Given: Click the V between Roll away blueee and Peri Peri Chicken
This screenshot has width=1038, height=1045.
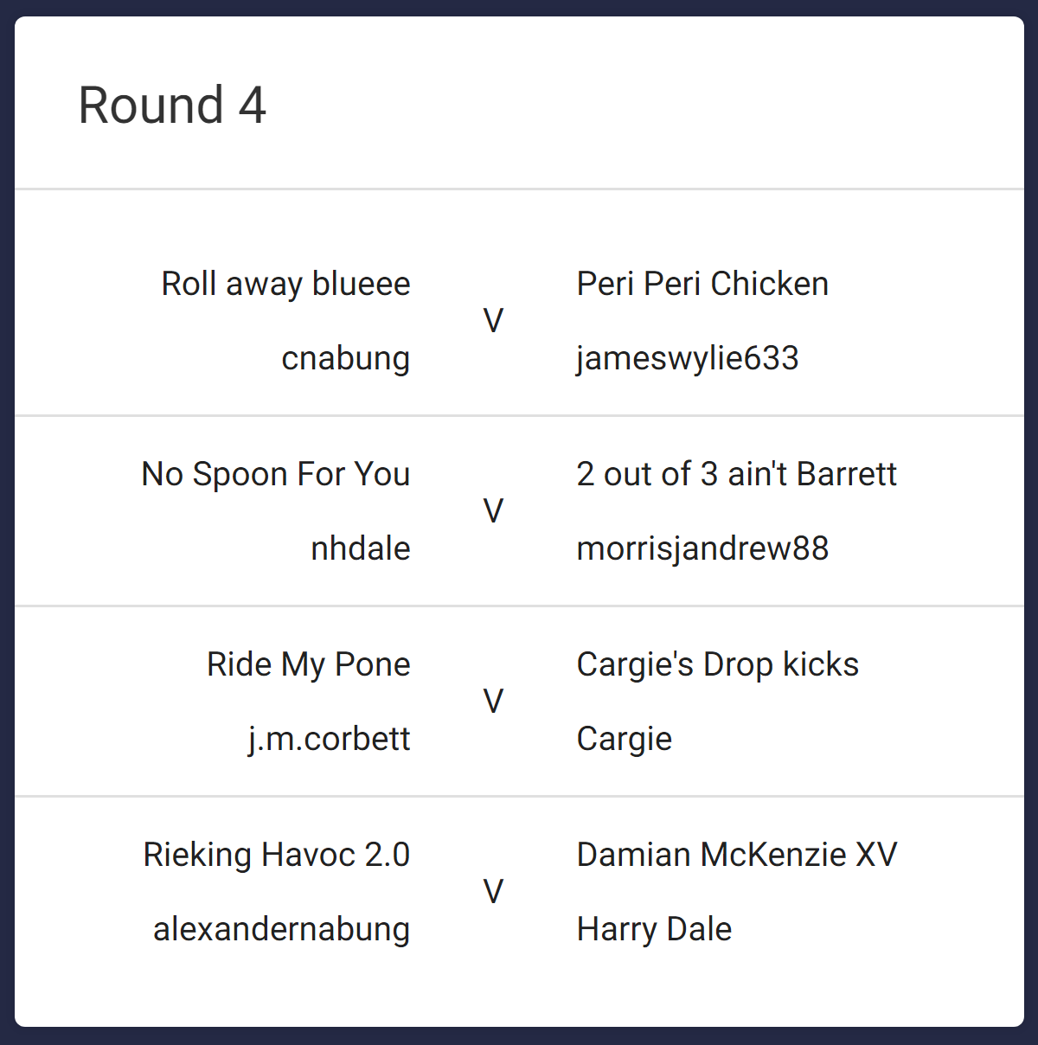Looking at the screenshot, I should [493, 322].
